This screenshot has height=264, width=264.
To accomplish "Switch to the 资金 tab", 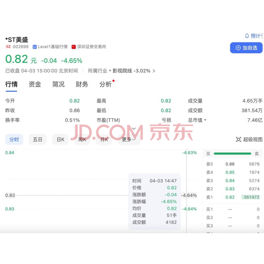I will point(35,84).
